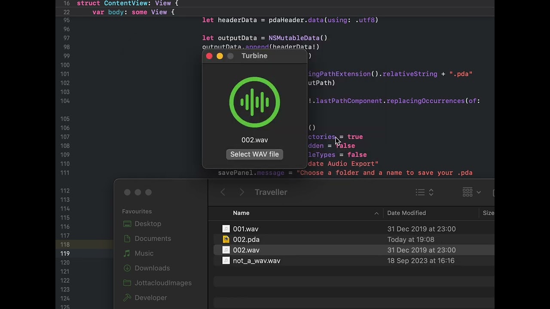Sort Finder files by Size column
Screen dimensions: 550x309
tap(488, 213)
